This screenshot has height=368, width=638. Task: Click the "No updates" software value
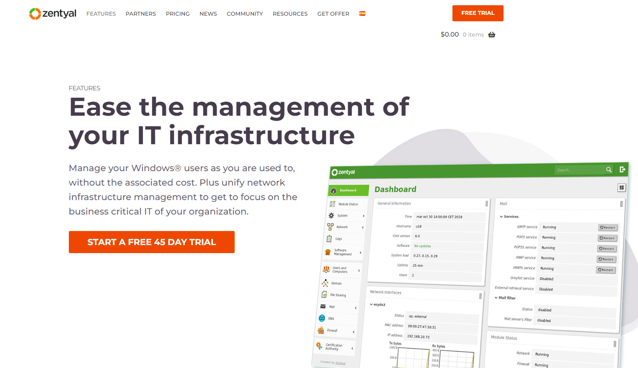point(423,246)
